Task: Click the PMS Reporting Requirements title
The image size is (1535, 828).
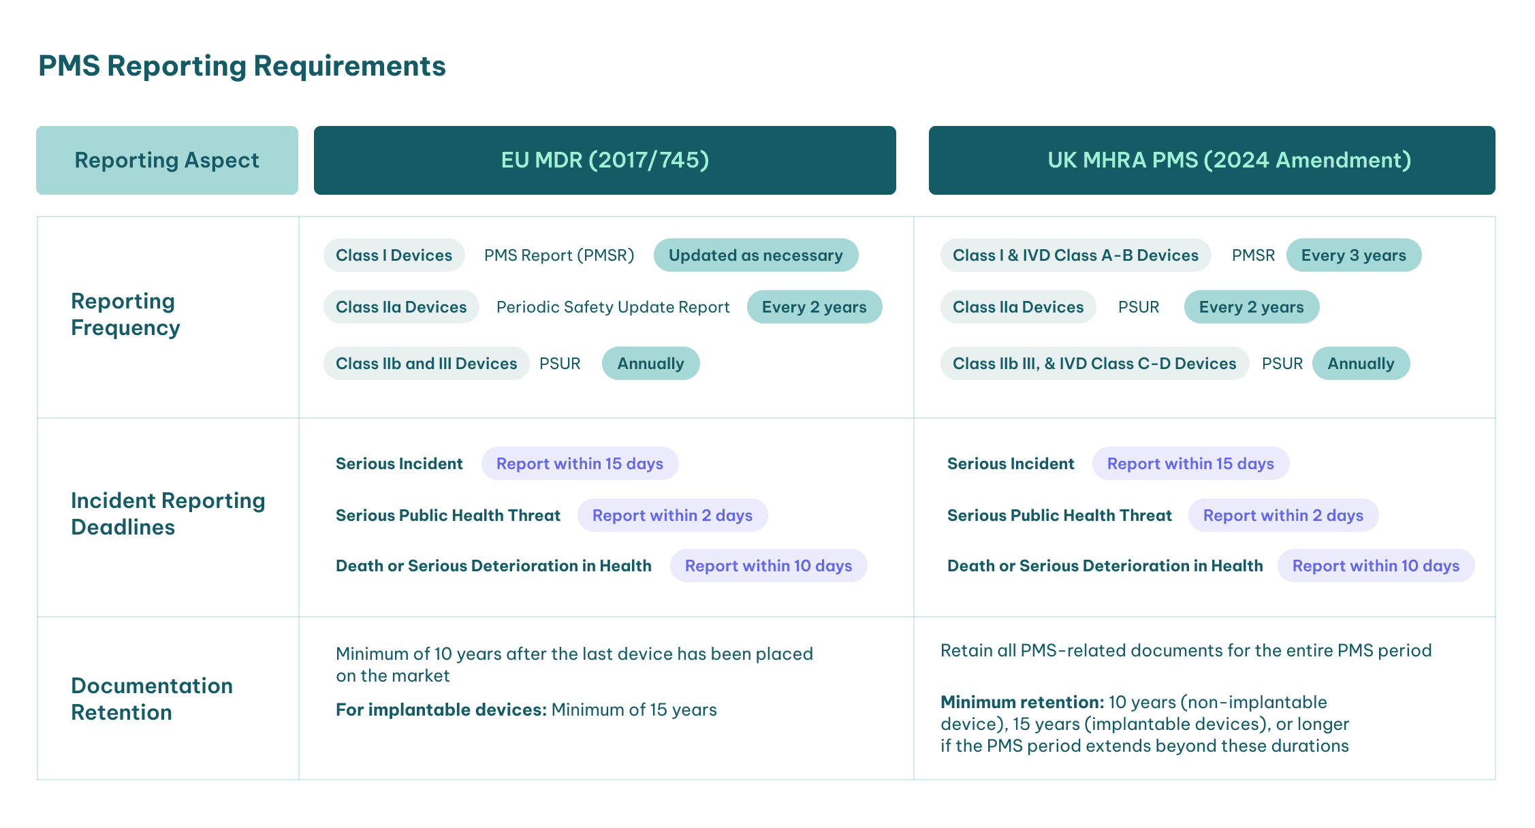Action: click(242, 66)
